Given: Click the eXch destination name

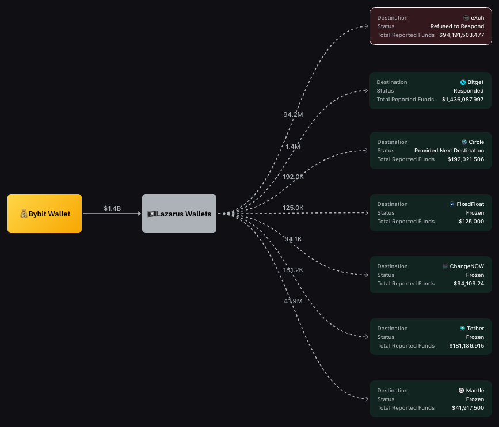Looking at the screenshot, I should pos(477,18).
